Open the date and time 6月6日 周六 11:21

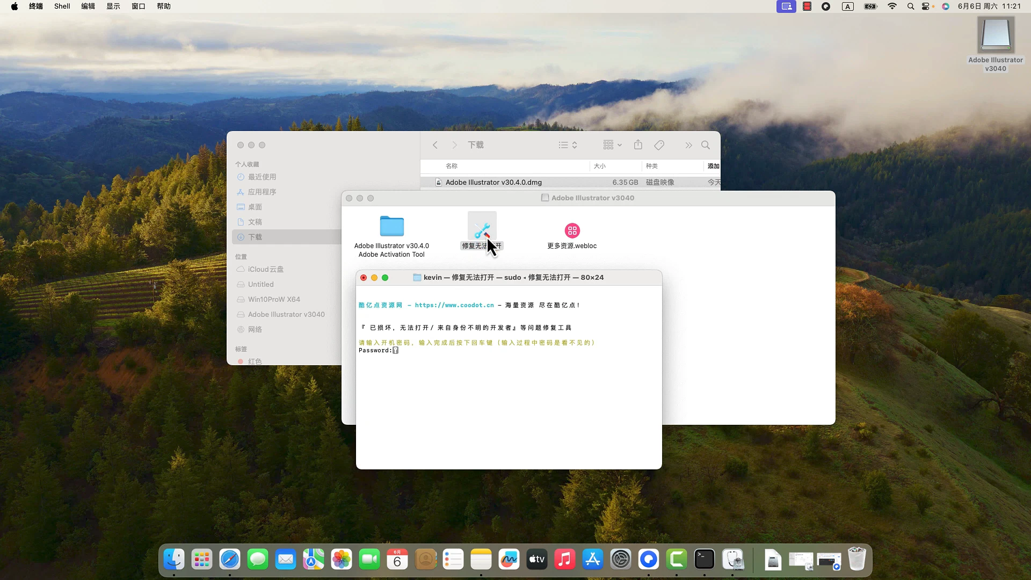pyautogui.click(x=989, y=6)
